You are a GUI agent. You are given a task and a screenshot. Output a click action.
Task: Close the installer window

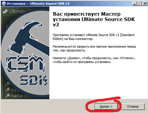point(145,4)
